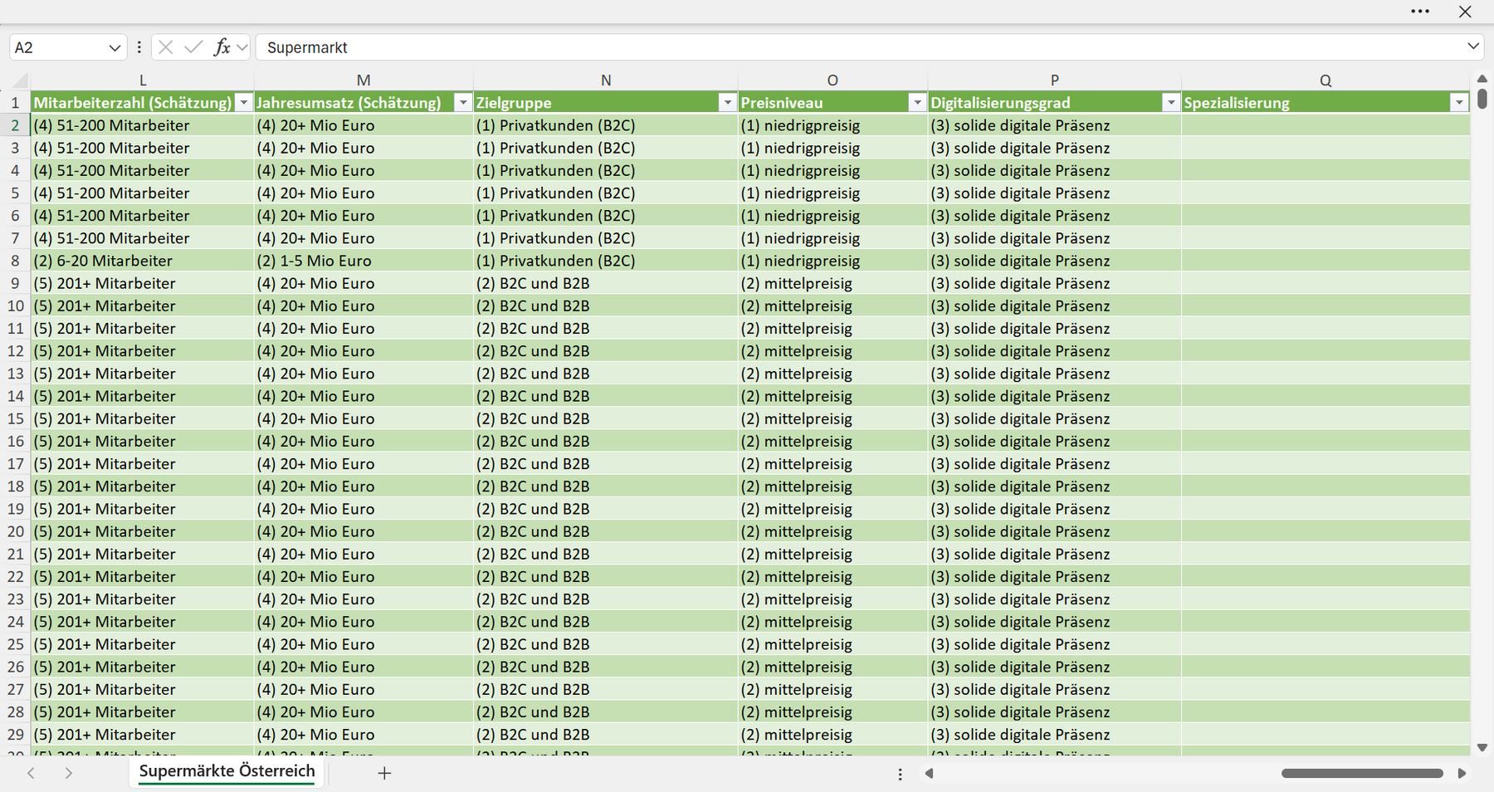Click '(2) B2C und B2B' in row 9
This screenshot has width=1494, height=792.
[x=606, y=283]
